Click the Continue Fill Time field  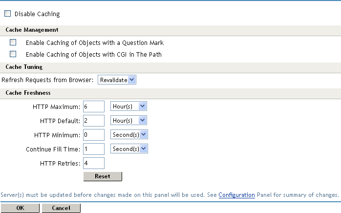click(94, 149)
